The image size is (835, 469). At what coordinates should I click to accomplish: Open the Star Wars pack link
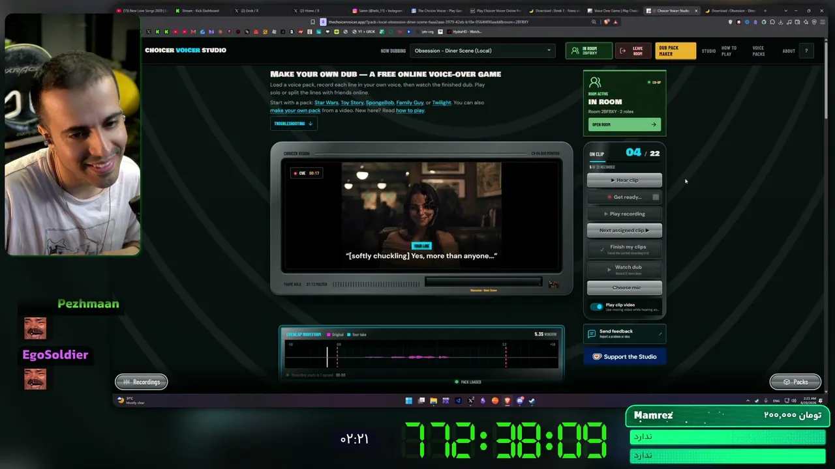pyautogui.click(x=326, y=102)
